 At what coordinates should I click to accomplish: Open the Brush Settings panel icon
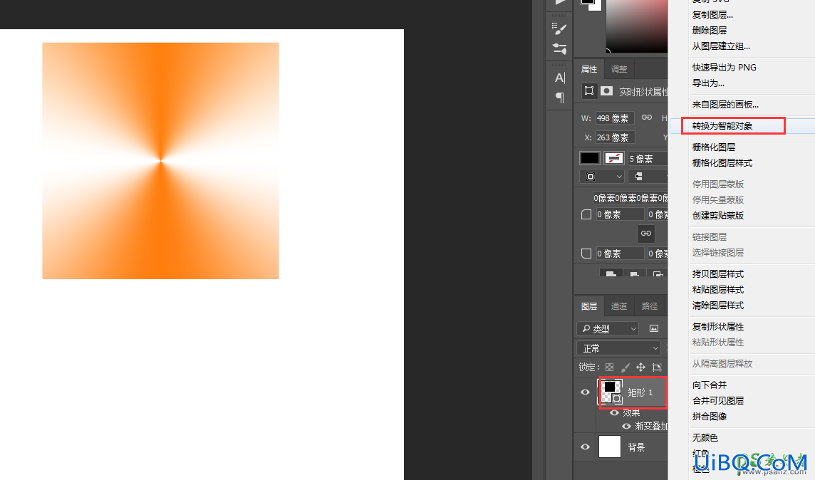pyautogui.click(x=559, y=29)
